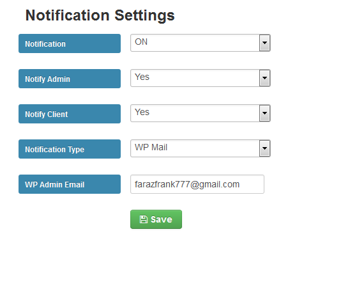Open the Notification ON dropdown arrow

pyautogui.click(x=264, y=43)
